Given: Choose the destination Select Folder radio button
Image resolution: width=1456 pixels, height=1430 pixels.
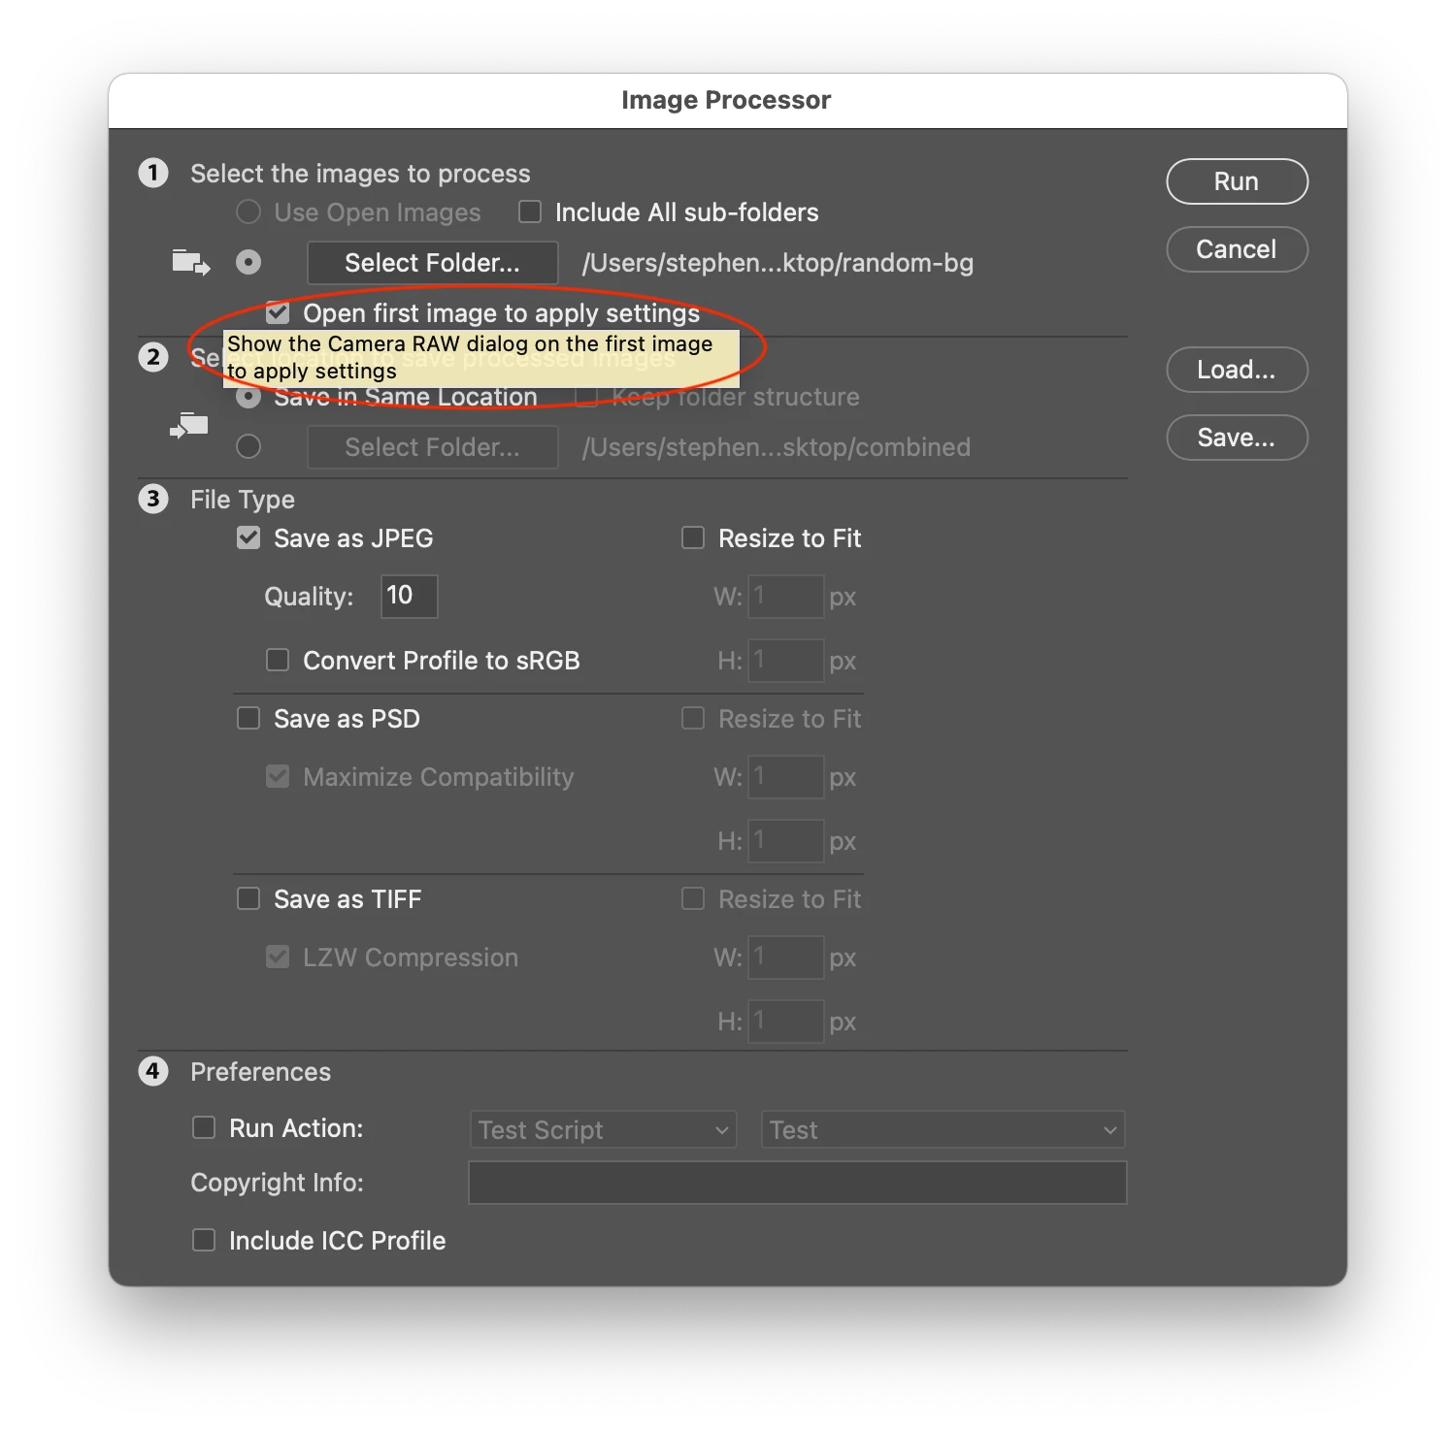Looking at the screenshot, I should coord(248,446).
